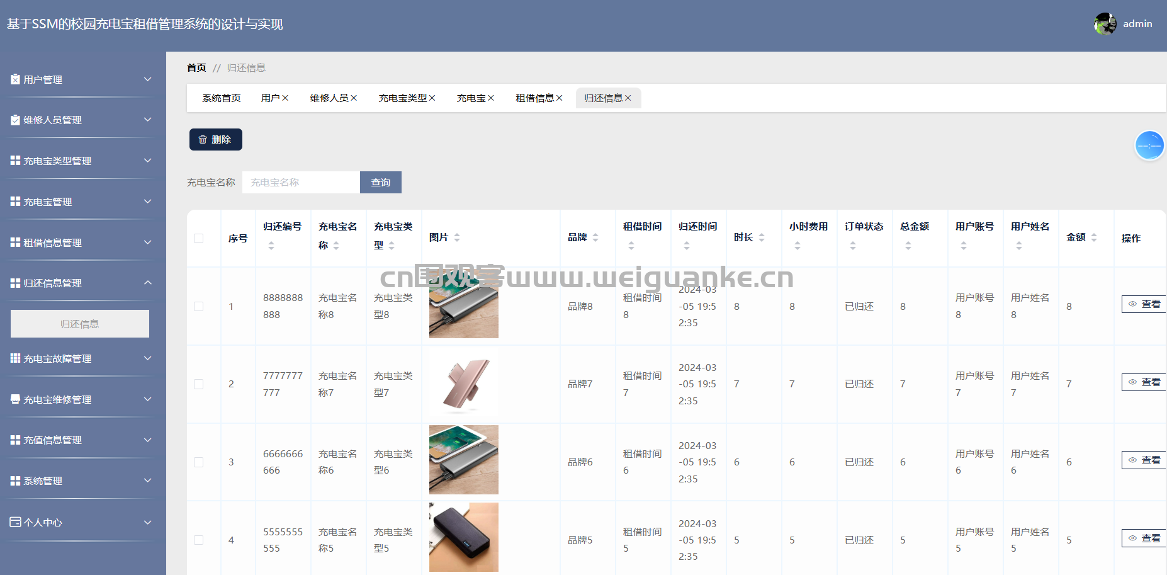Sort by 订单状态 column arrows
The height and width of the screenshot is (575, 1167).
[853, 246]
